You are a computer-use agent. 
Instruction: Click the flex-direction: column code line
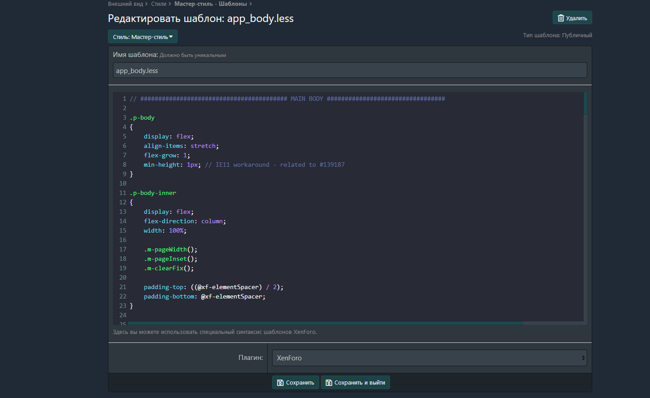click(185, 221)
